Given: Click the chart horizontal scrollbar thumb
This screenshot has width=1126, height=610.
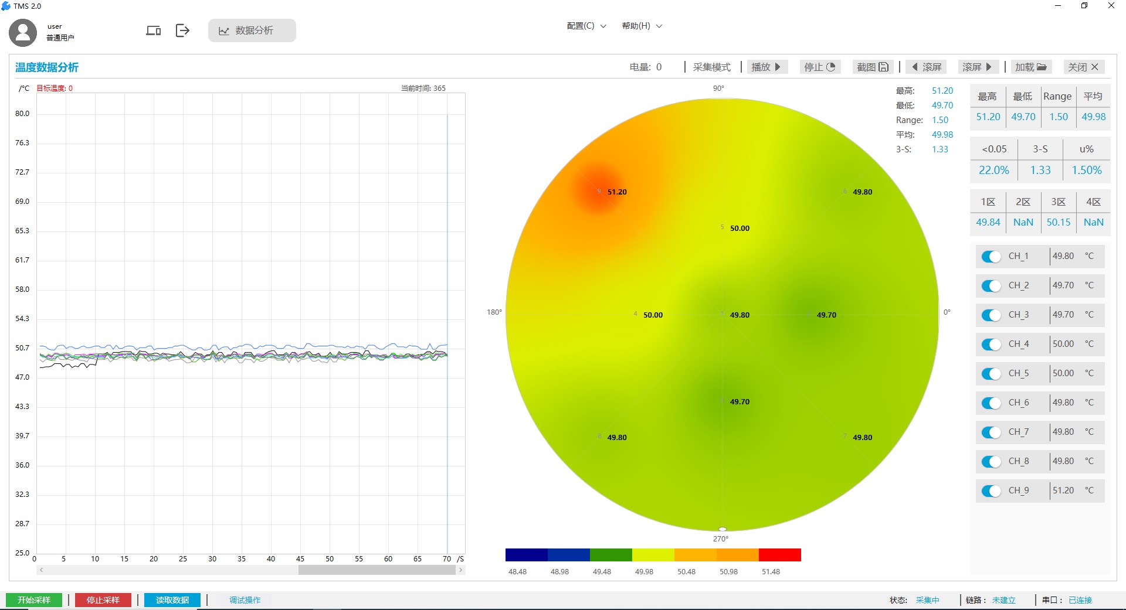Looking at the screenshot, I should pyautogui.click(x=377, y=570).
